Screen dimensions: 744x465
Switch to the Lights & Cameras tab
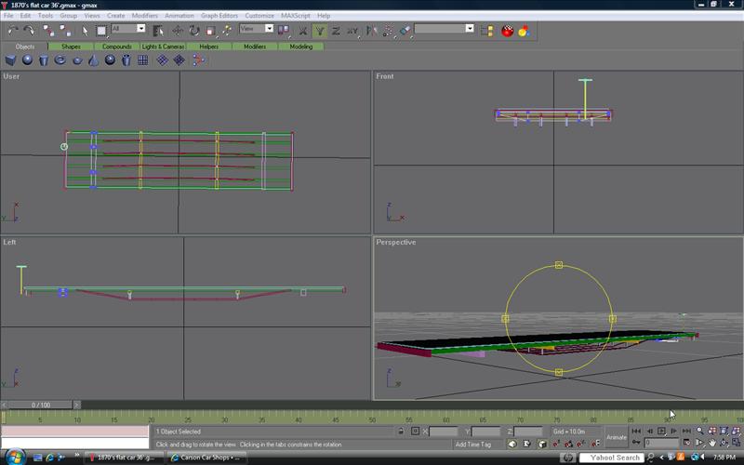tap(163, 46)
